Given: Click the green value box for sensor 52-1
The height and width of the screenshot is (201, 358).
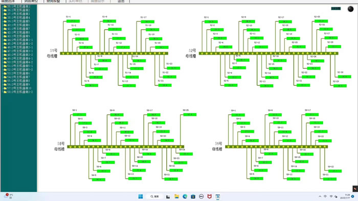Looking at the screenshot, I should [x=211, y=21].
